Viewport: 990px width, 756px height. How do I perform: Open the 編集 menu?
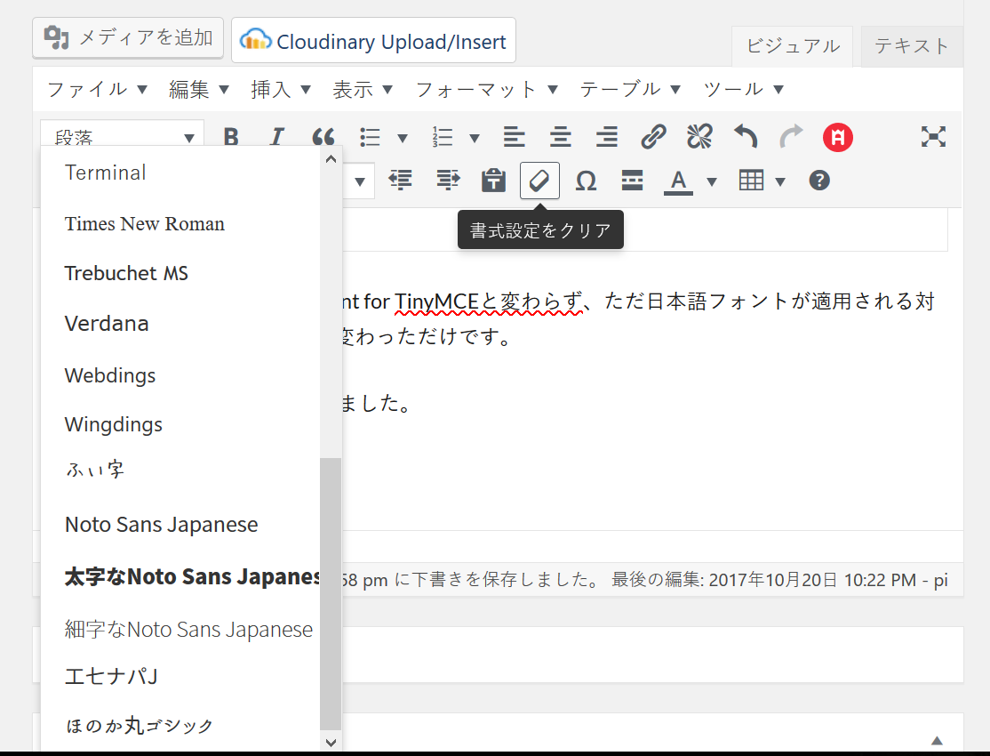tap(198, 89)
